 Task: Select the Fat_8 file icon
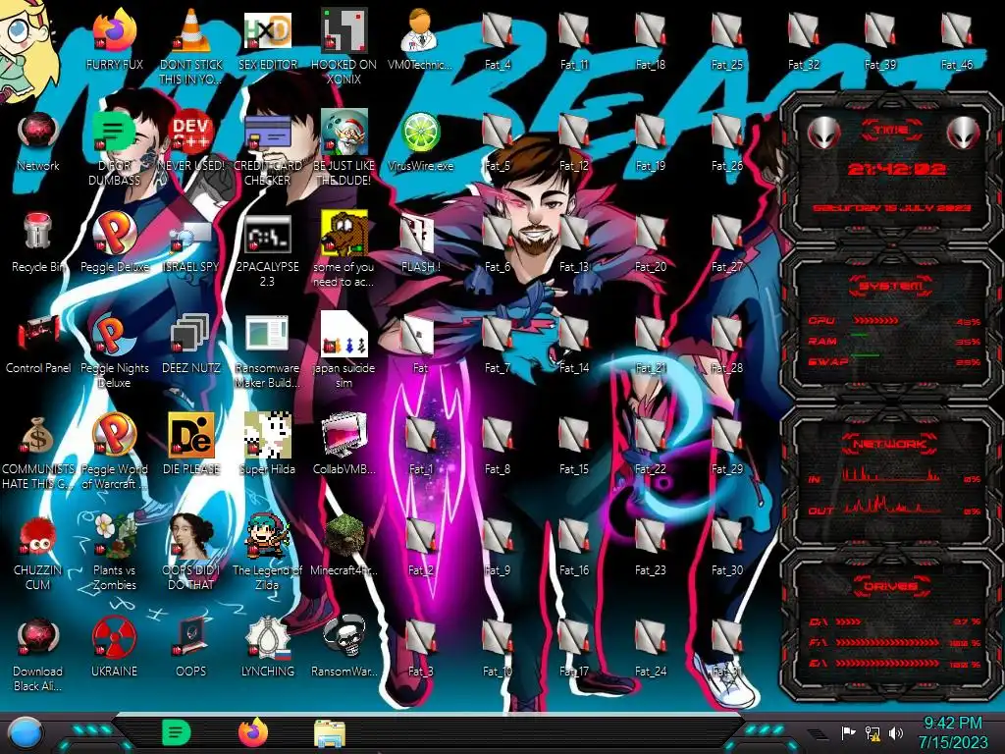pos(497,435)
